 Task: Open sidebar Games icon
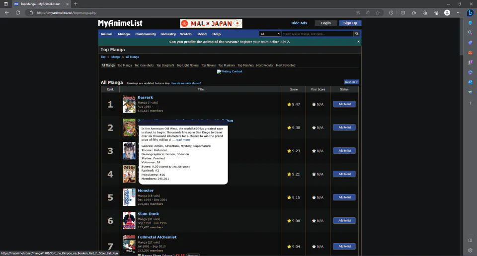point(470,62)
